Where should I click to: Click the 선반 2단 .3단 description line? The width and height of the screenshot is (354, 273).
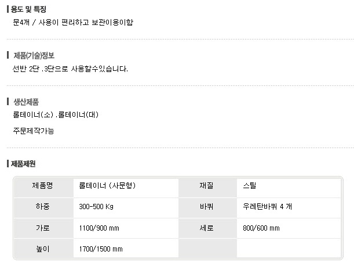tap(70, 69)
